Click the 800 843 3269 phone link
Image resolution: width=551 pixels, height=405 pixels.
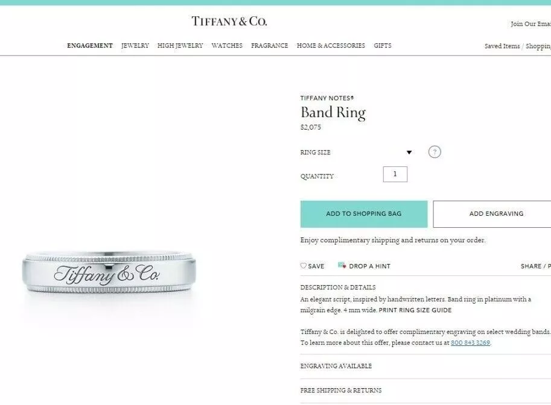coord(470,342)
